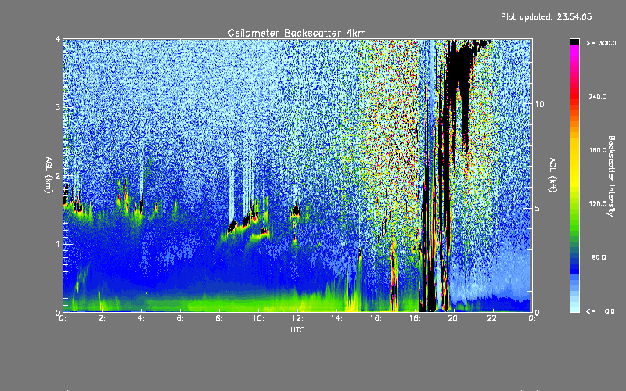
Task: Click the "4:" tick on the UTC axis
Action: (x=141, y=318)
